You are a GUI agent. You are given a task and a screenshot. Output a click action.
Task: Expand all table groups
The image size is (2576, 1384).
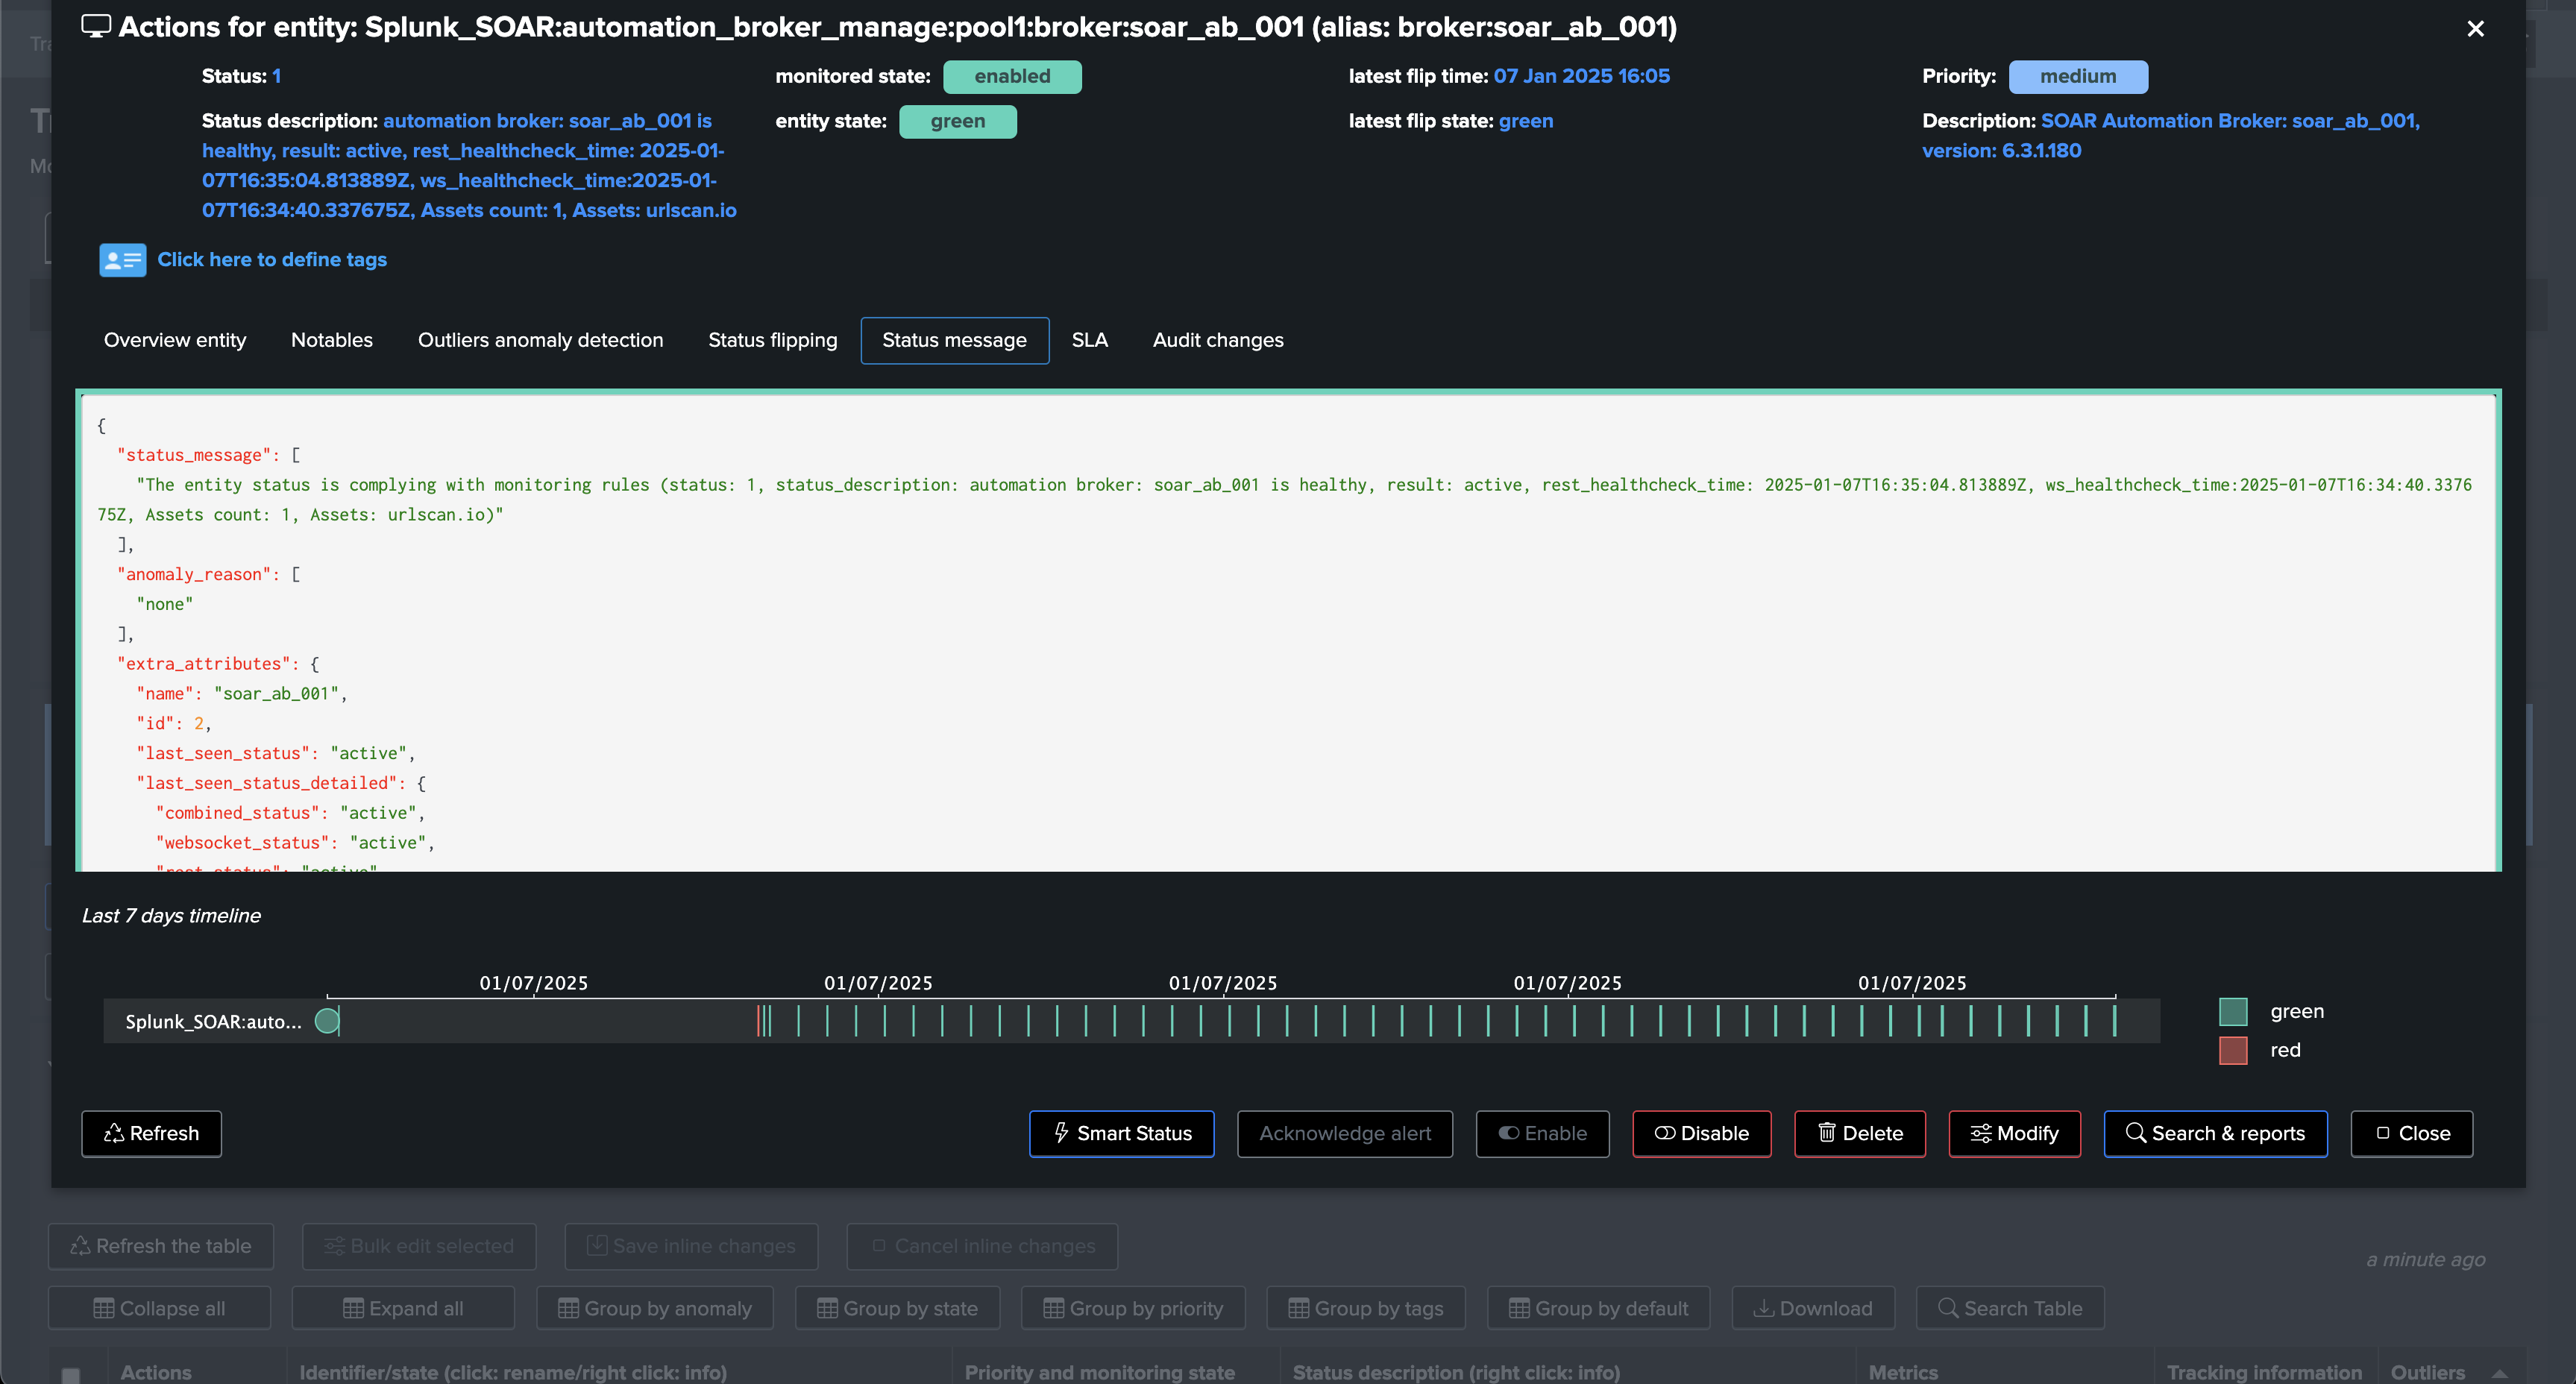[x=403, y=1308]
